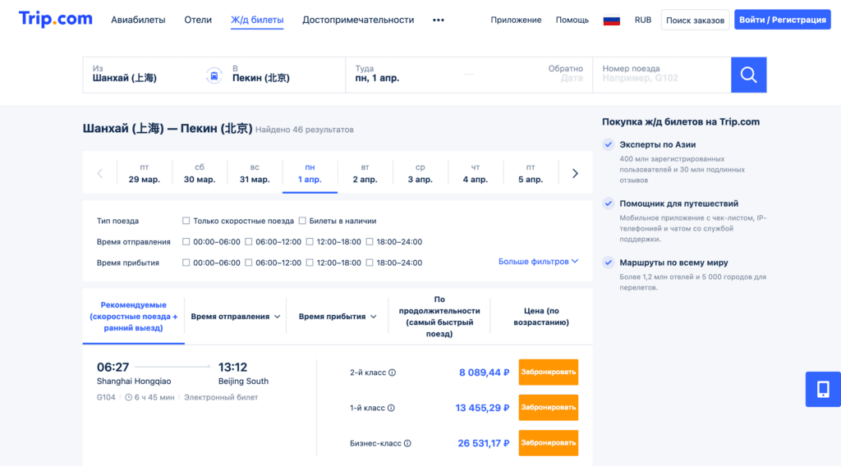Image resolution: width=841 pixels, height=466 pixels.
Task: Select the пт 5 апр. date tab
Action: [x=531, y=174]
